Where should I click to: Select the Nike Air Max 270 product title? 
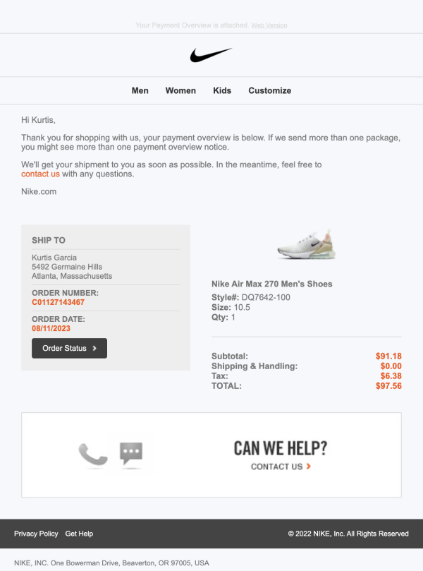tap(272, 283)
